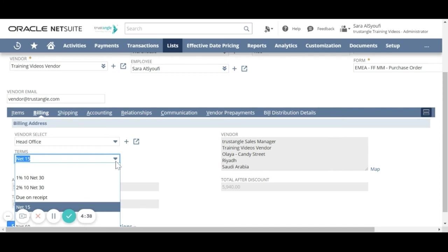This screenshot has height=252, width=448.
Task: Click the Feedback speech bubble icon
Action: click(310, 29)
